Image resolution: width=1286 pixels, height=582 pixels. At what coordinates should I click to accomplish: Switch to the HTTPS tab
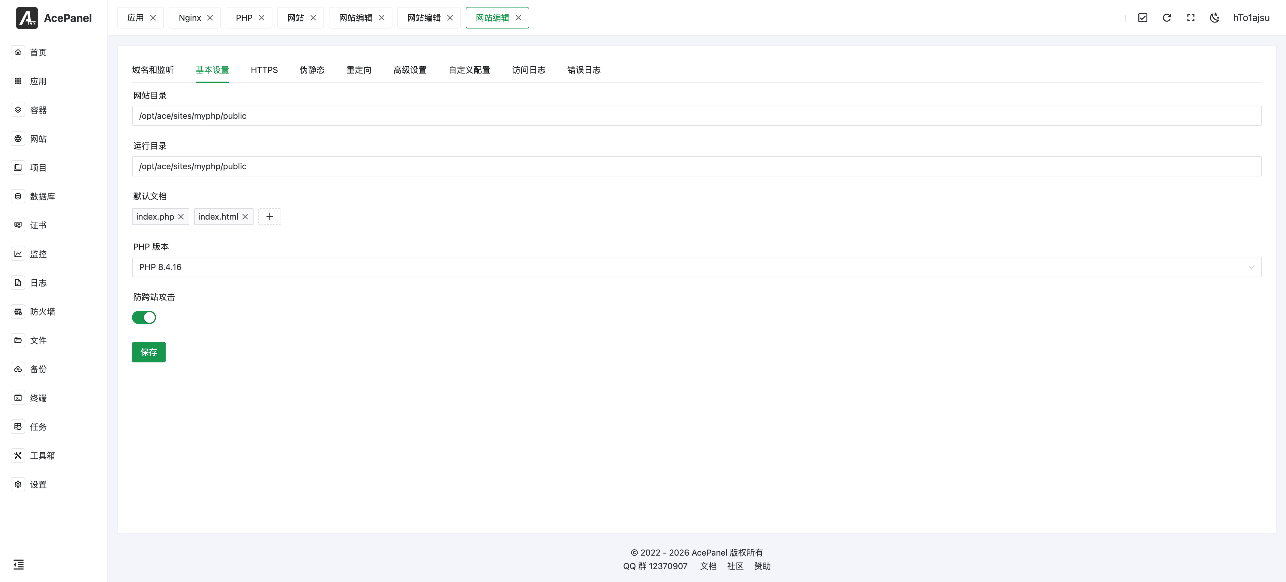(264, 70)
